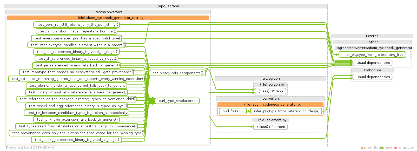Screen dimensions: 417x151
Task: Click the External group header
Action: pos(372,36)
